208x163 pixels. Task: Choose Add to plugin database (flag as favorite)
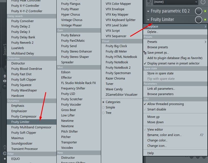click(175, 58)
